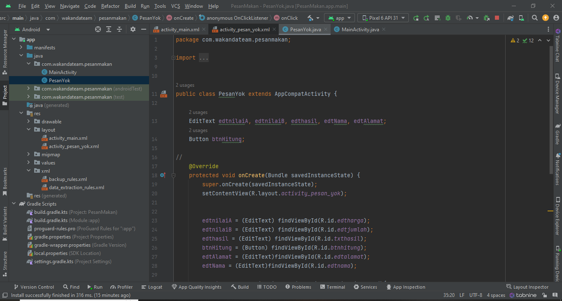Switch to the MainActivity.java tab
562x301 pixels.
pos(360,30)
